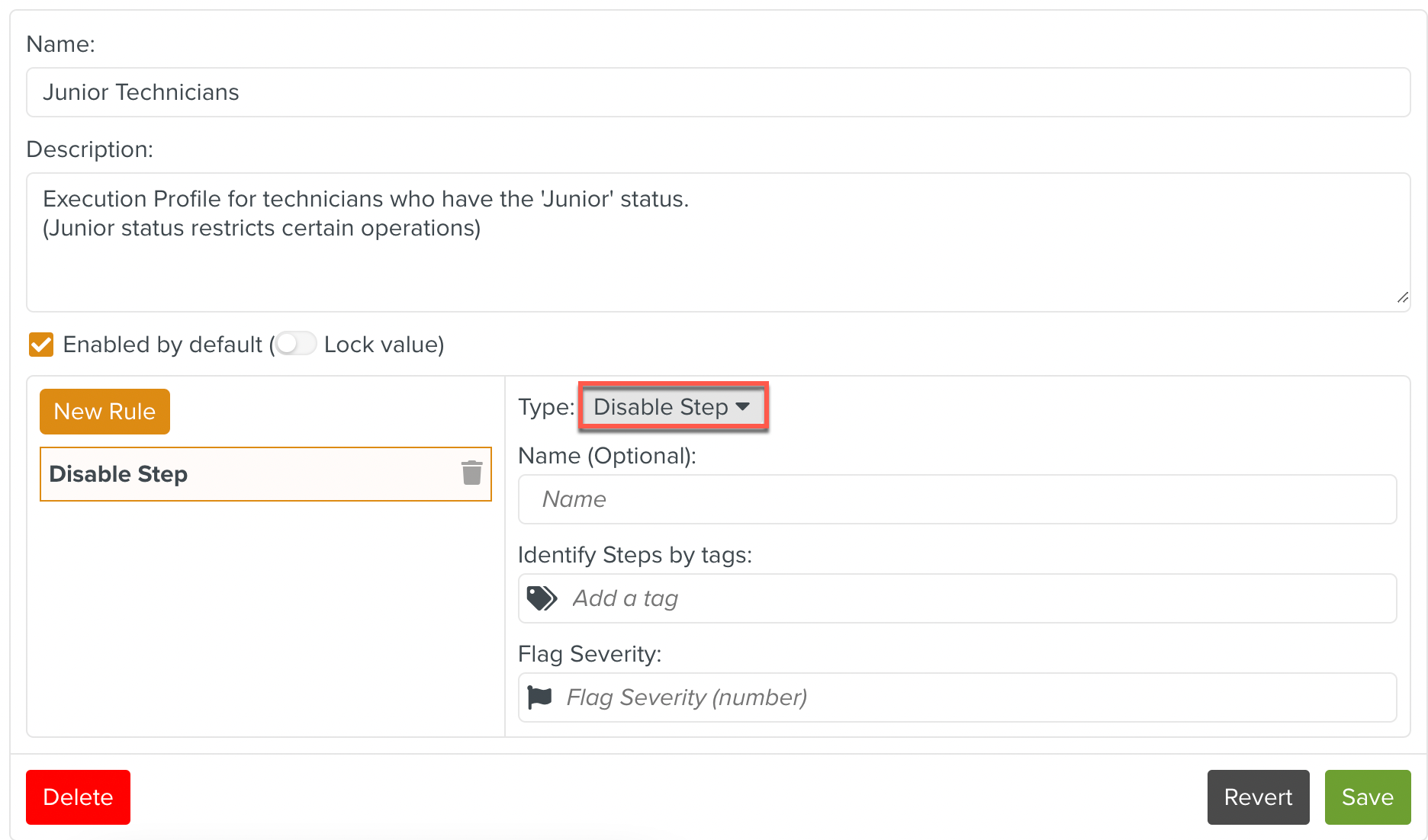The height and width of the screenshot is (840, 1428).
Task: Save the Junior Technicians execution profile
Action: pyautogui.click(x=1367, y=797)
